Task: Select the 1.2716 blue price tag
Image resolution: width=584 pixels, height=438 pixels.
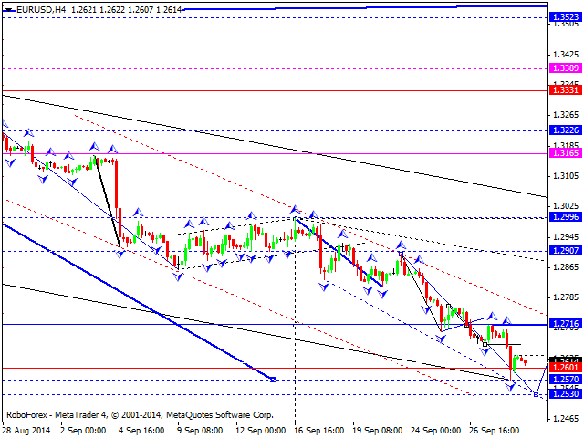Action: (x=562, y=324)
